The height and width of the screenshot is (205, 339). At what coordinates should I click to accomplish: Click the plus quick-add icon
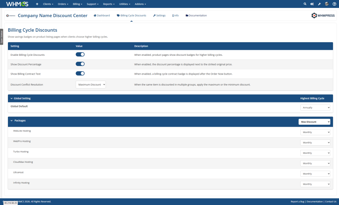pos(37,4)
